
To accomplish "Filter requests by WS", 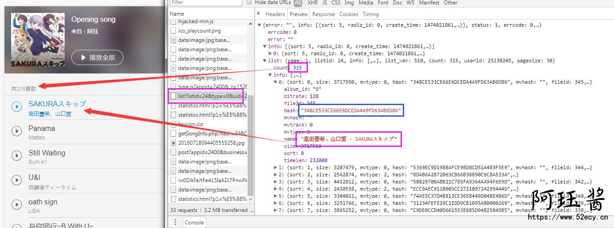I will click(x=410, y=3).
